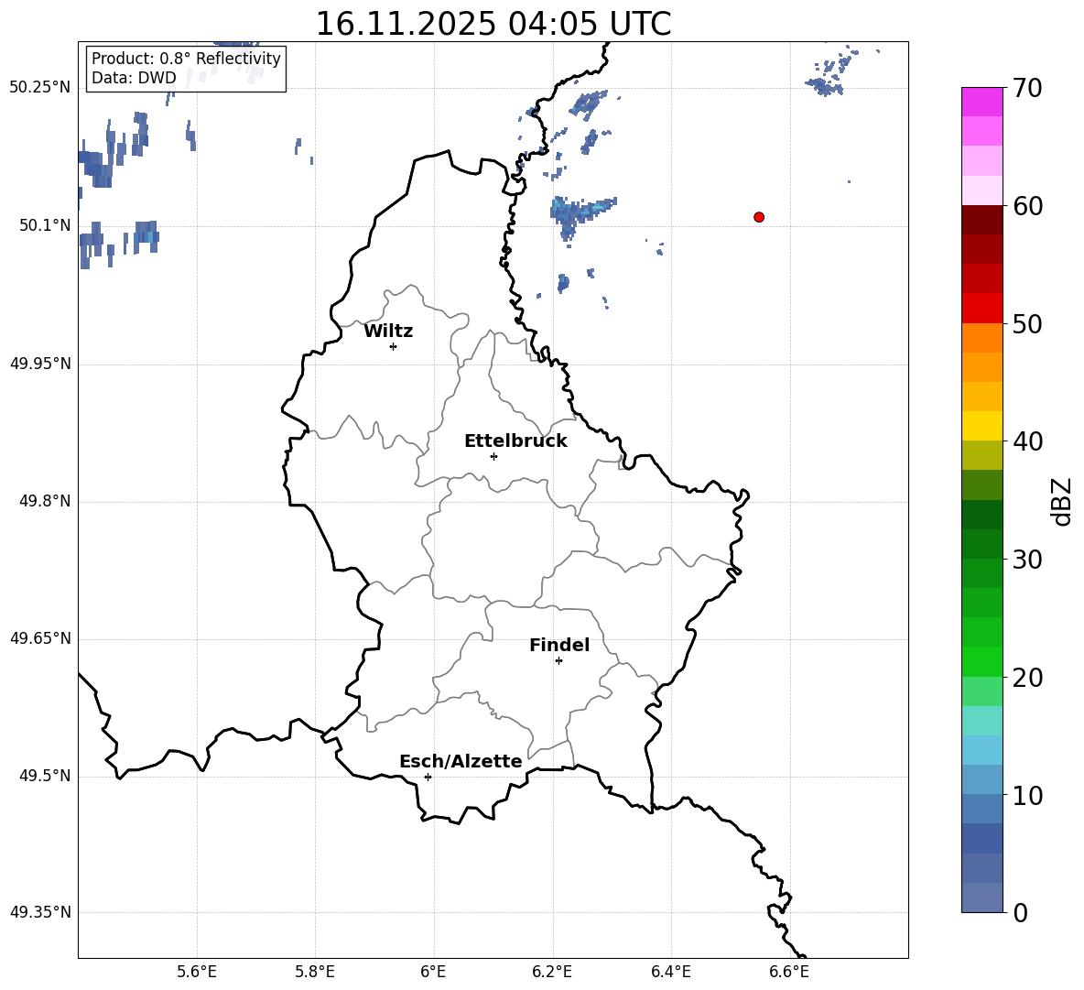The image size is (1084, 990).
Task: Click the Ettelbruck city label
Action: [x=515, y=441]
